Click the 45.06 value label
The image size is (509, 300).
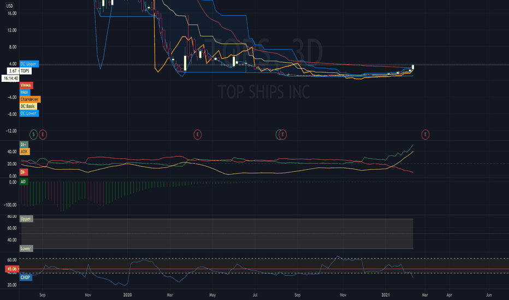click(x=12, y=269)
